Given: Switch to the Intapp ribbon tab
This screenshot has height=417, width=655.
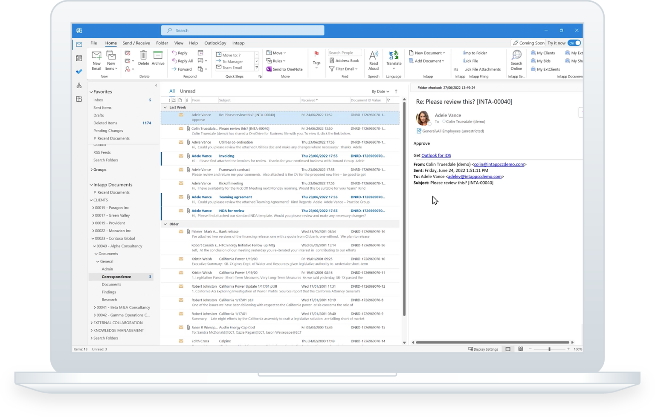Looking at the screenshot, I should [238, 43].
